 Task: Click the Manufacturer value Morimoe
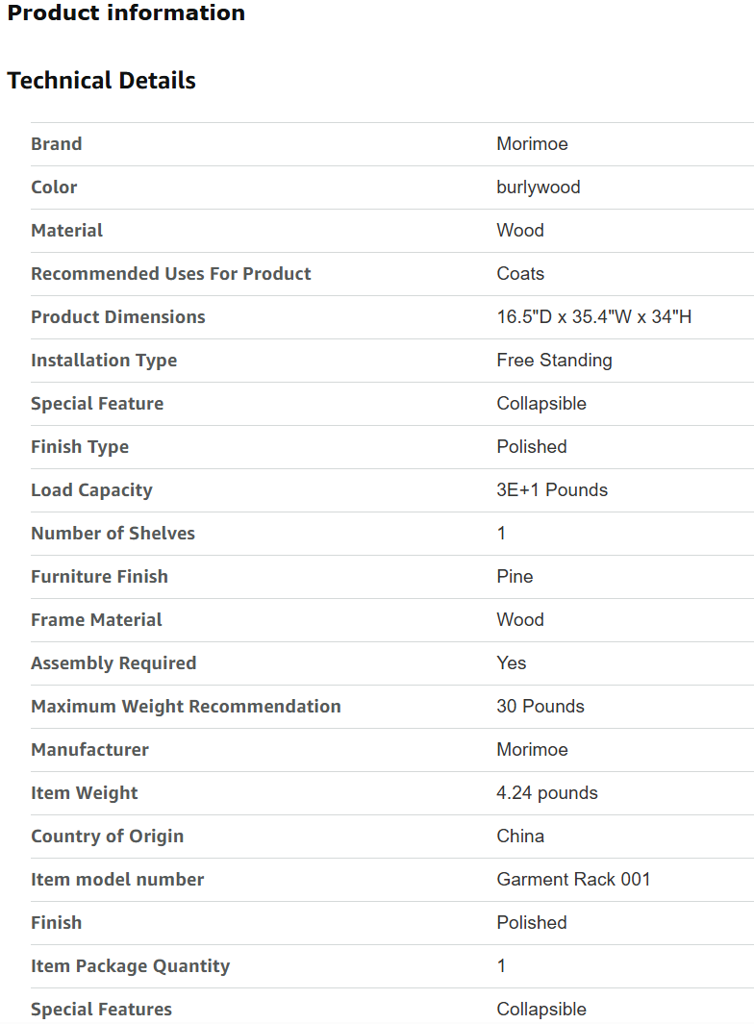click(x=532, y=749)
